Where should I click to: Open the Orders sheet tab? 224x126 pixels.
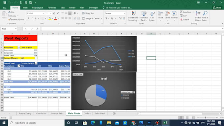click(87, 114)
